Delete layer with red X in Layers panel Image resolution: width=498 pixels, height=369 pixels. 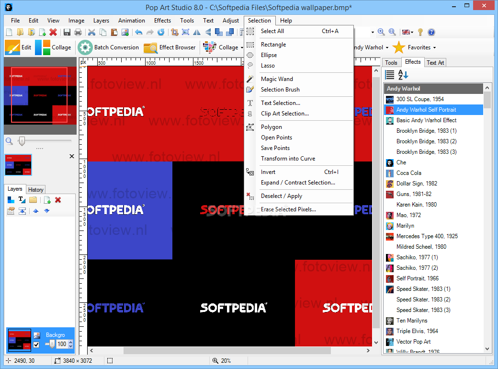point(58,200)
